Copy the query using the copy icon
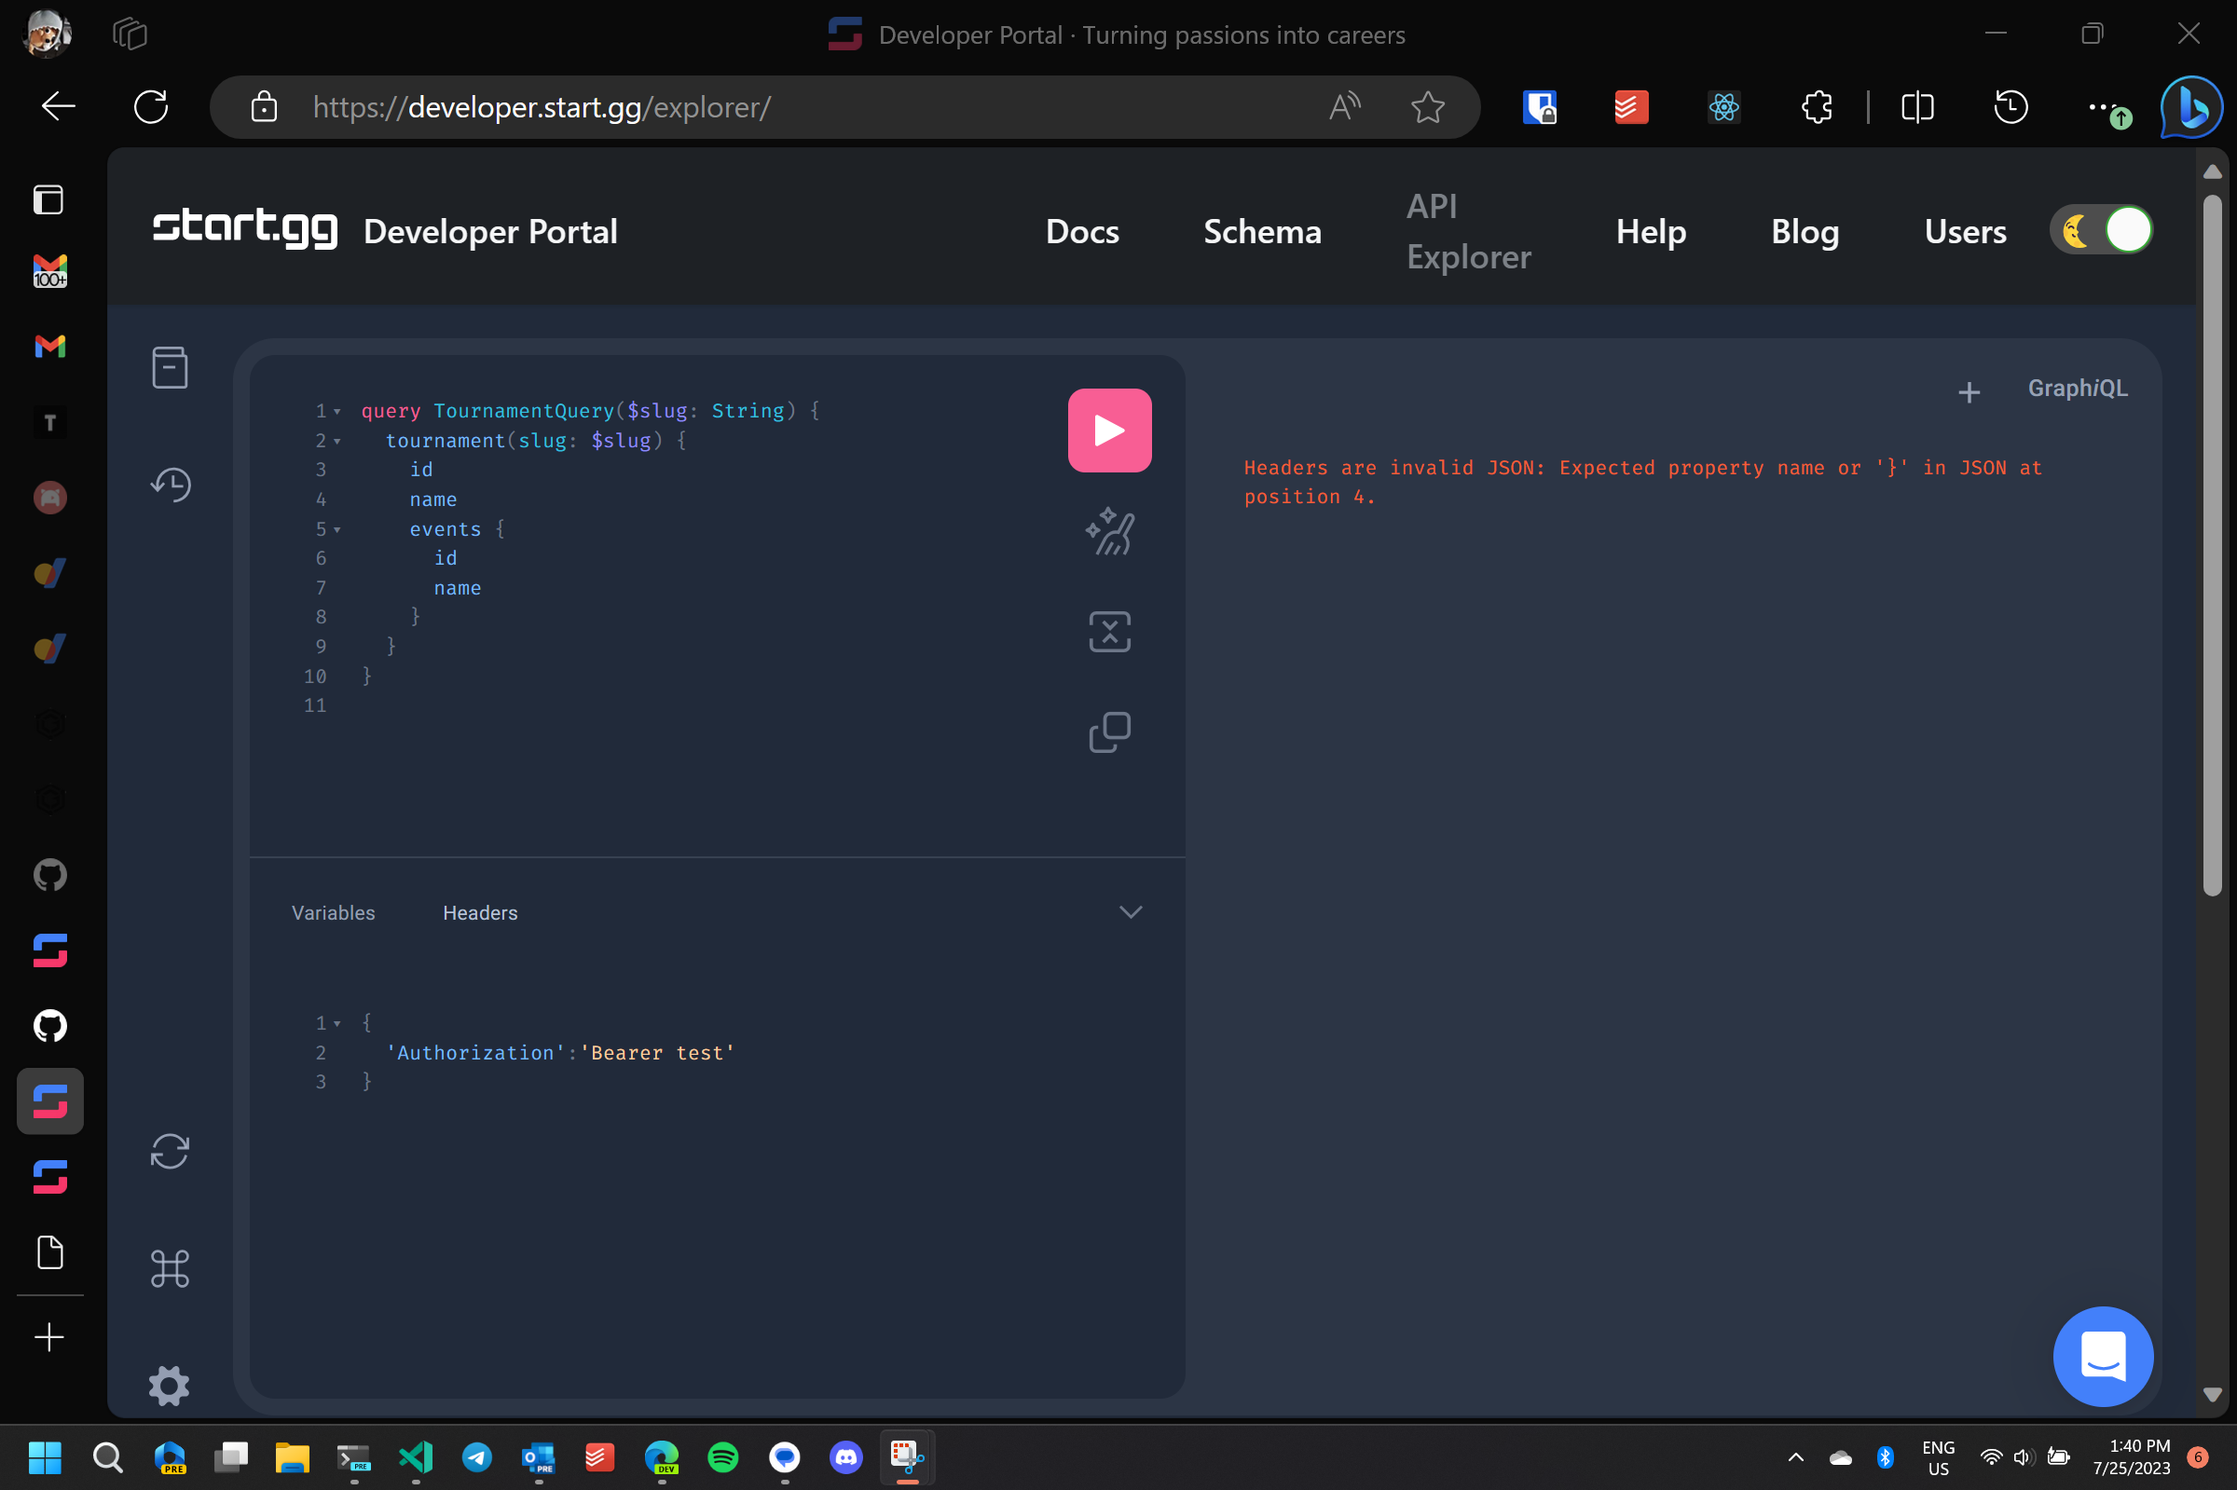Viewport: 2237px width, 1490px height. click(1109, 731)
